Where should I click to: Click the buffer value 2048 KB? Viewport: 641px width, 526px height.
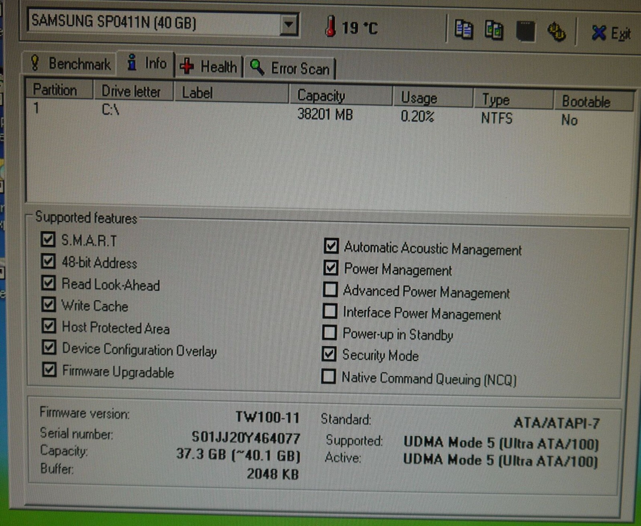273,474
